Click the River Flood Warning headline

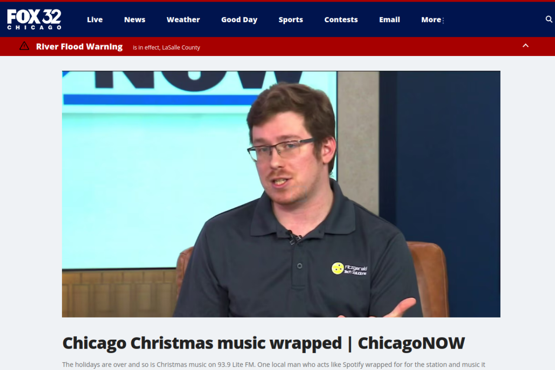tap(79, 46)
